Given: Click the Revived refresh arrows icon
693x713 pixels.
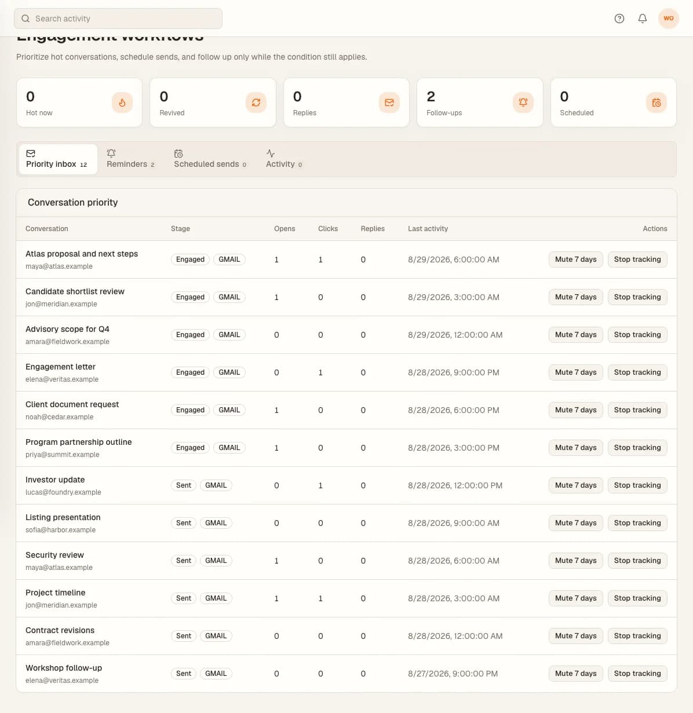Looking at the screenshot, I should click(256, 103).
